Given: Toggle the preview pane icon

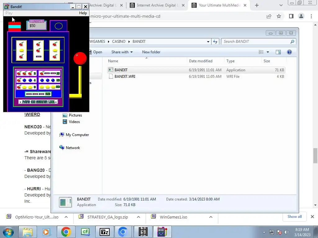Looking at the screenshot, I should tap(278, 52).
